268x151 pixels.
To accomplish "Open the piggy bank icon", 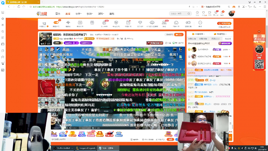I will pyautogui.click(x=188, y=22).
